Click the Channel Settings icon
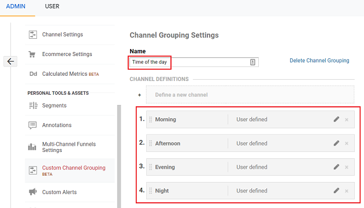The height and width of the screenshot is (208, 364). [33, 35]
